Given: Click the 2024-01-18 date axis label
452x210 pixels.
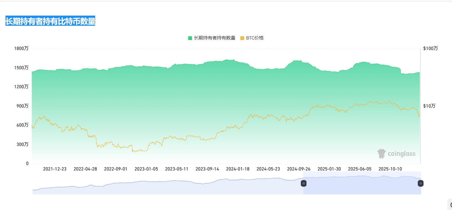Looking at the screenshot, I should pos(238,169).
